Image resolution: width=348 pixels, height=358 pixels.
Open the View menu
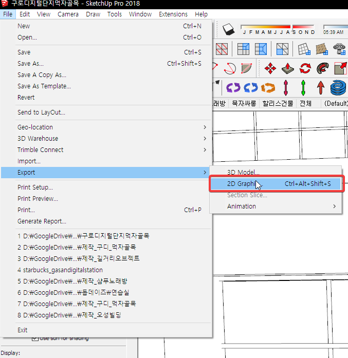(44, 14)
